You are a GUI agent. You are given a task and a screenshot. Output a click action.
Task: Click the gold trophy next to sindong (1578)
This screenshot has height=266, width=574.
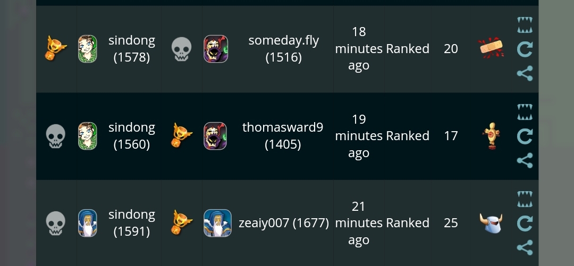pos(56,48)
